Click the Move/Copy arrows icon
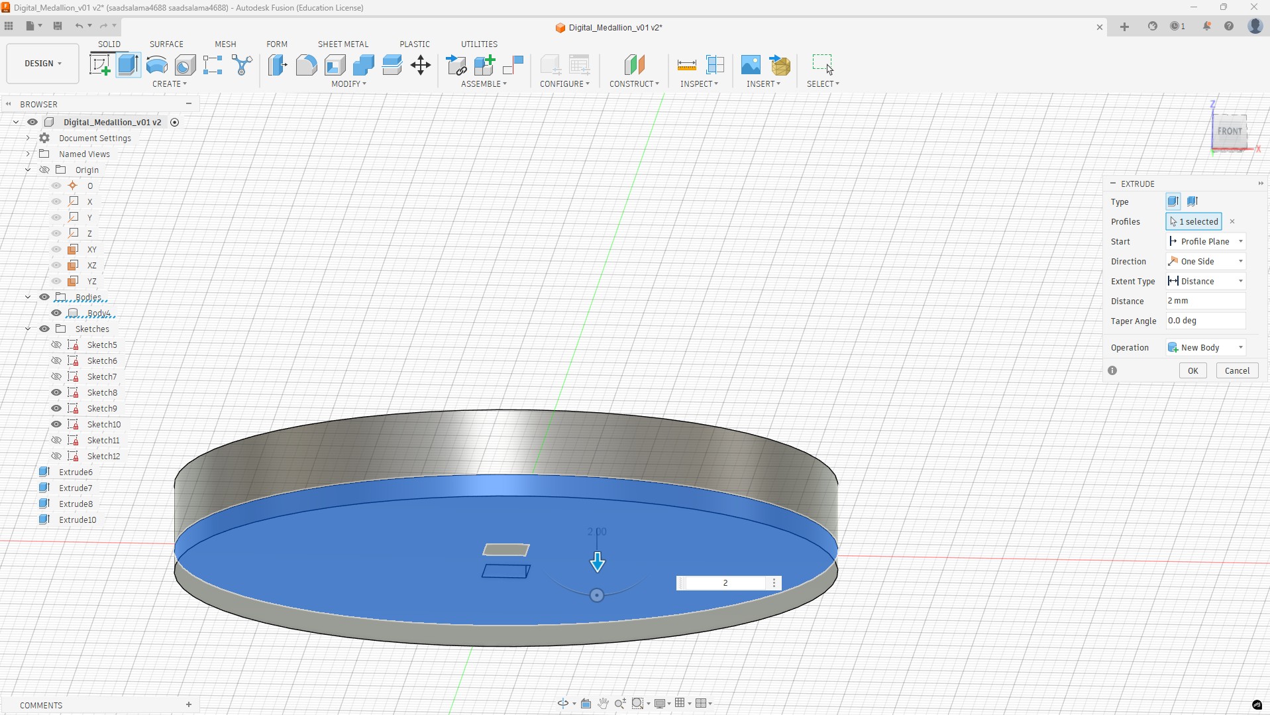Image resolution: width=1270 pixels, height=715 pixels. click(421, 65)
